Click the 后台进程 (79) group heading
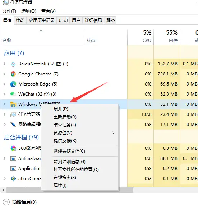Image resolution: width=198 pixels, height=209 pixels. (21, 138)
